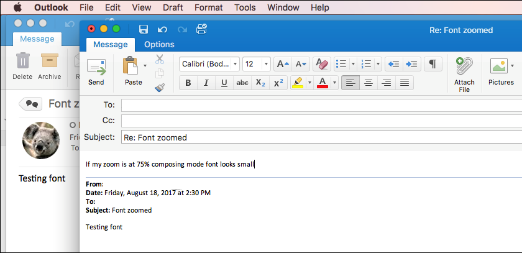The image size is (522, 253).
Task: Open the Edit menu
Action: pyautogui.click(x=112, y=7)
